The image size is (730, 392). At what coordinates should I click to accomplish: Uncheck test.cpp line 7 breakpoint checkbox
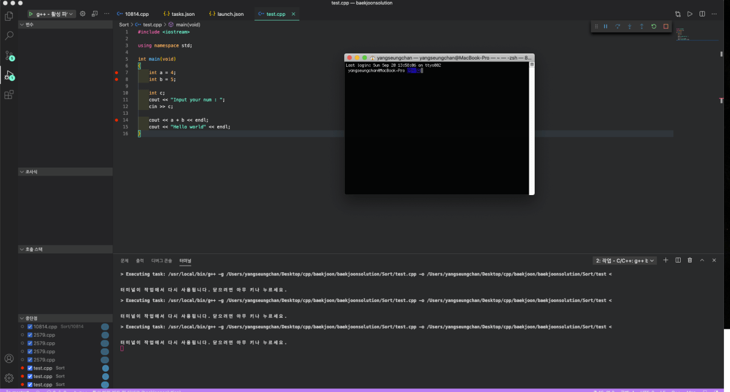(30, 368)
